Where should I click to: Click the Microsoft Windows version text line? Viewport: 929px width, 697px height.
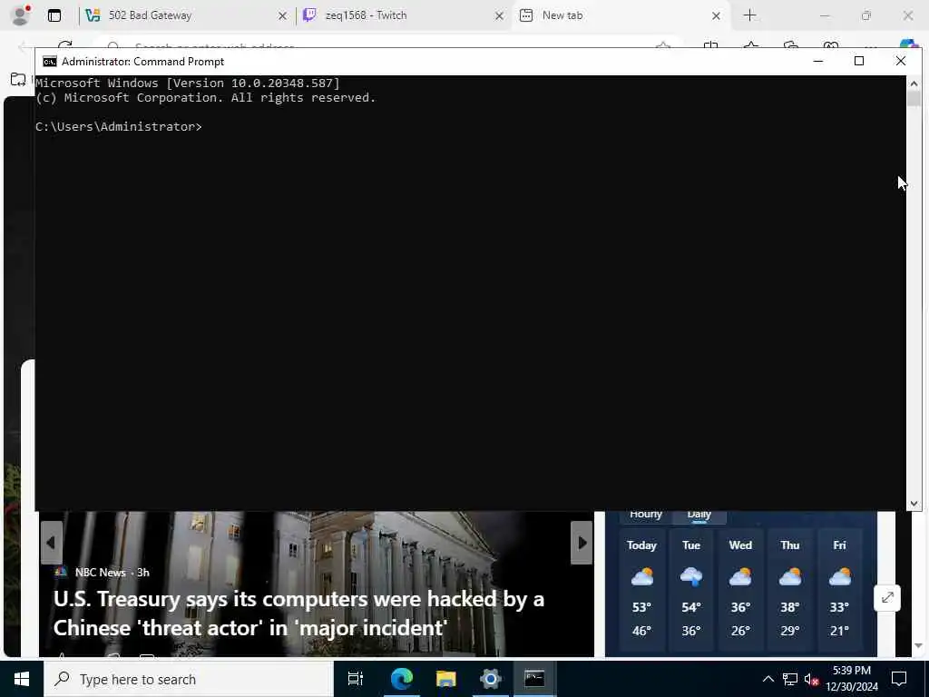[188, 83]
